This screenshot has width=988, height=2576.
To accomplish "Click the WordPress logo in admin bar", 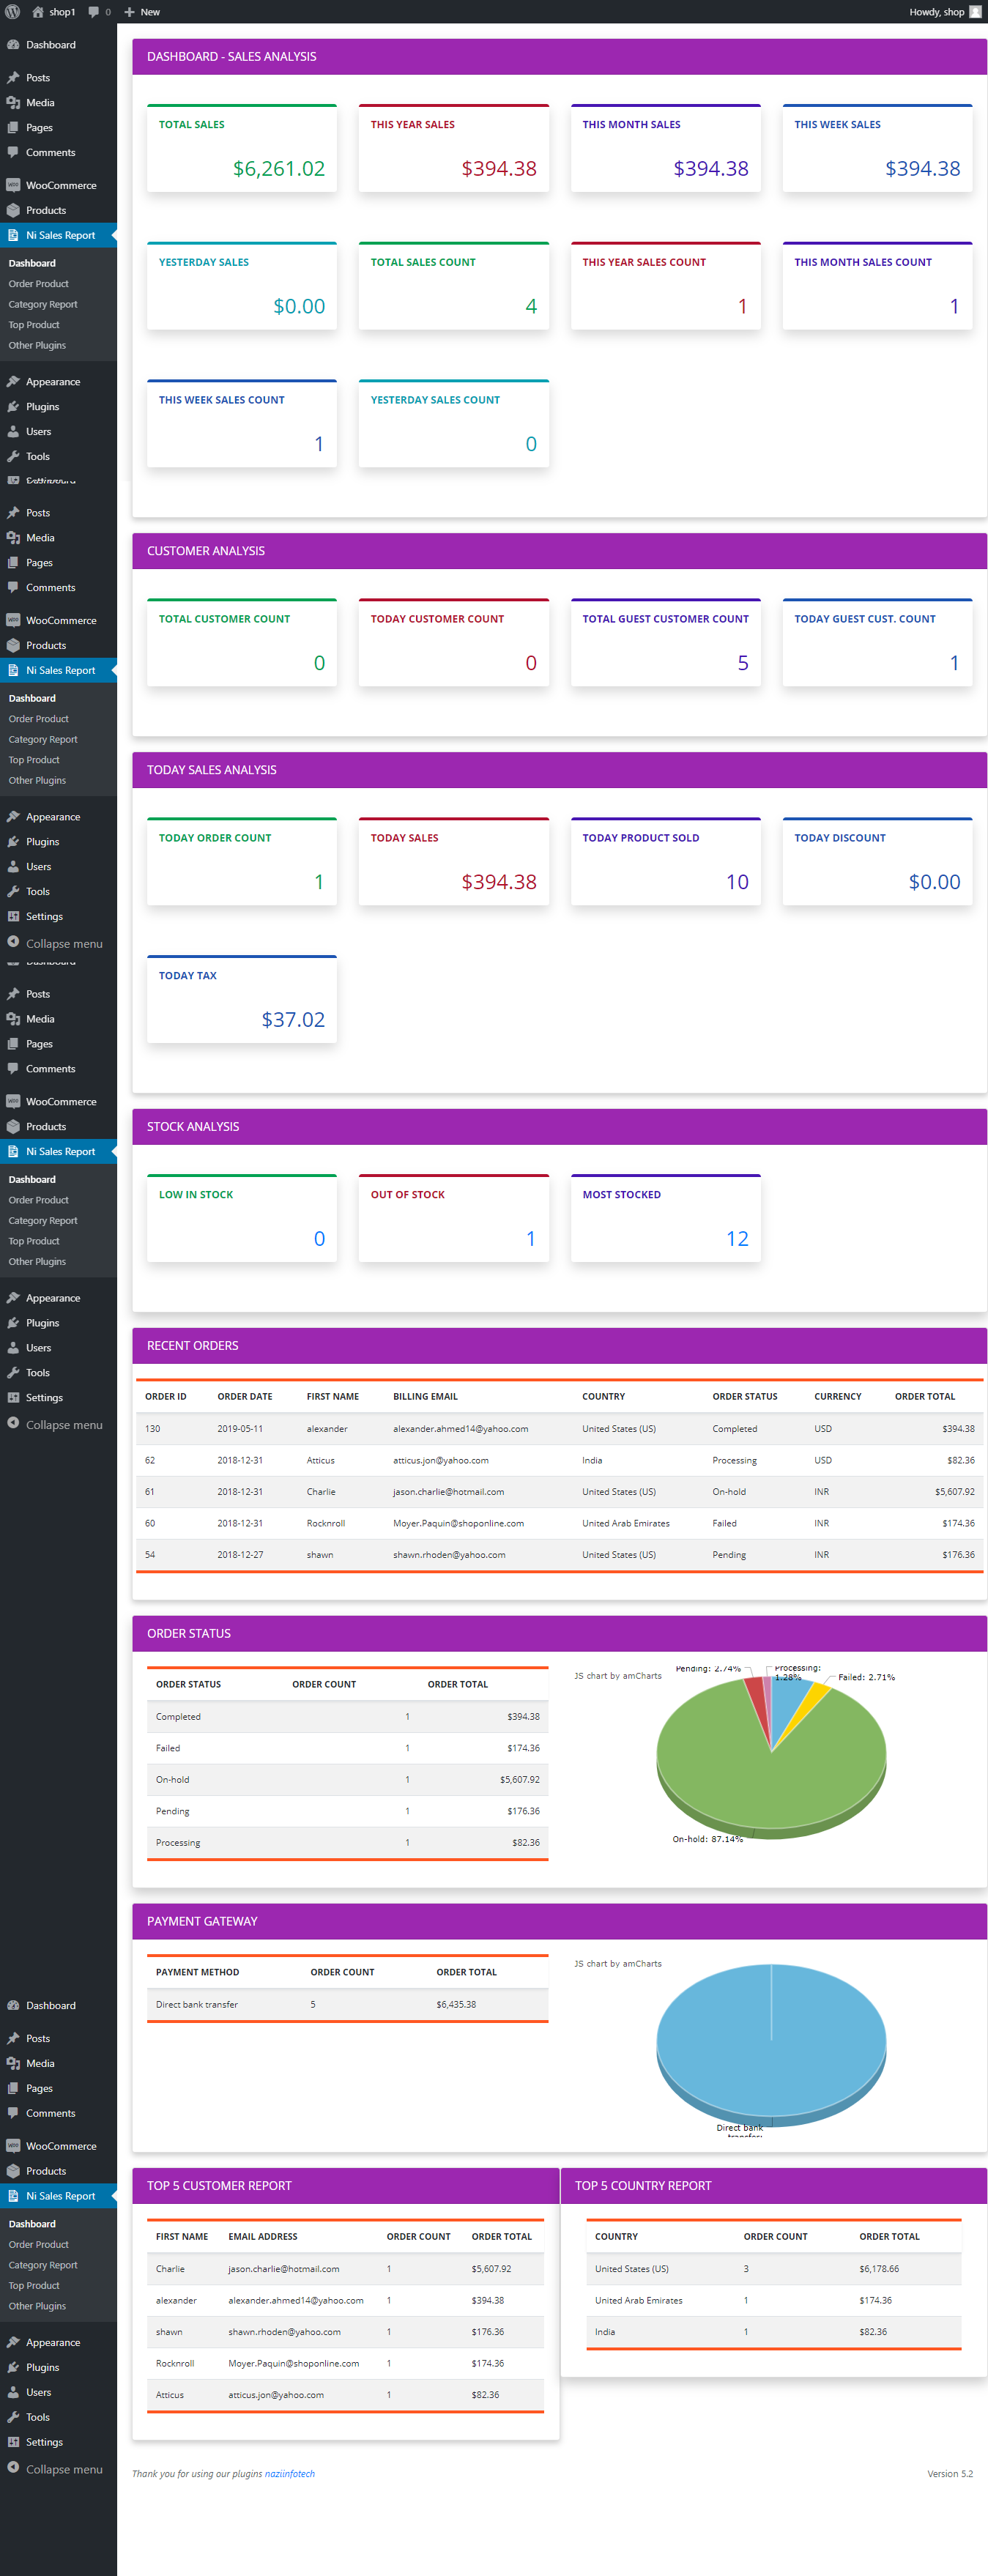I will pos(13,12).
